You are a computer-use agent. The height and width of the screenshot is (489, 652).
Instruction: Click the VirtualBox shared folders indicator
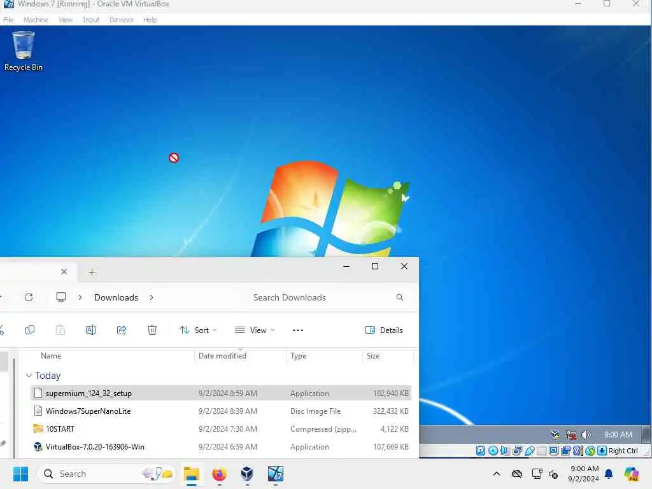(541, 451)
